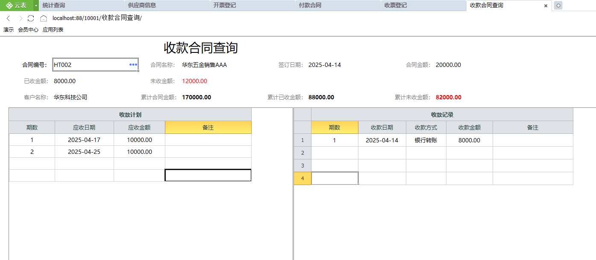Screen dimensions: 596x260
Task: Click the 合同金额 value 20000.00
Action: click(x=448, y=65)
